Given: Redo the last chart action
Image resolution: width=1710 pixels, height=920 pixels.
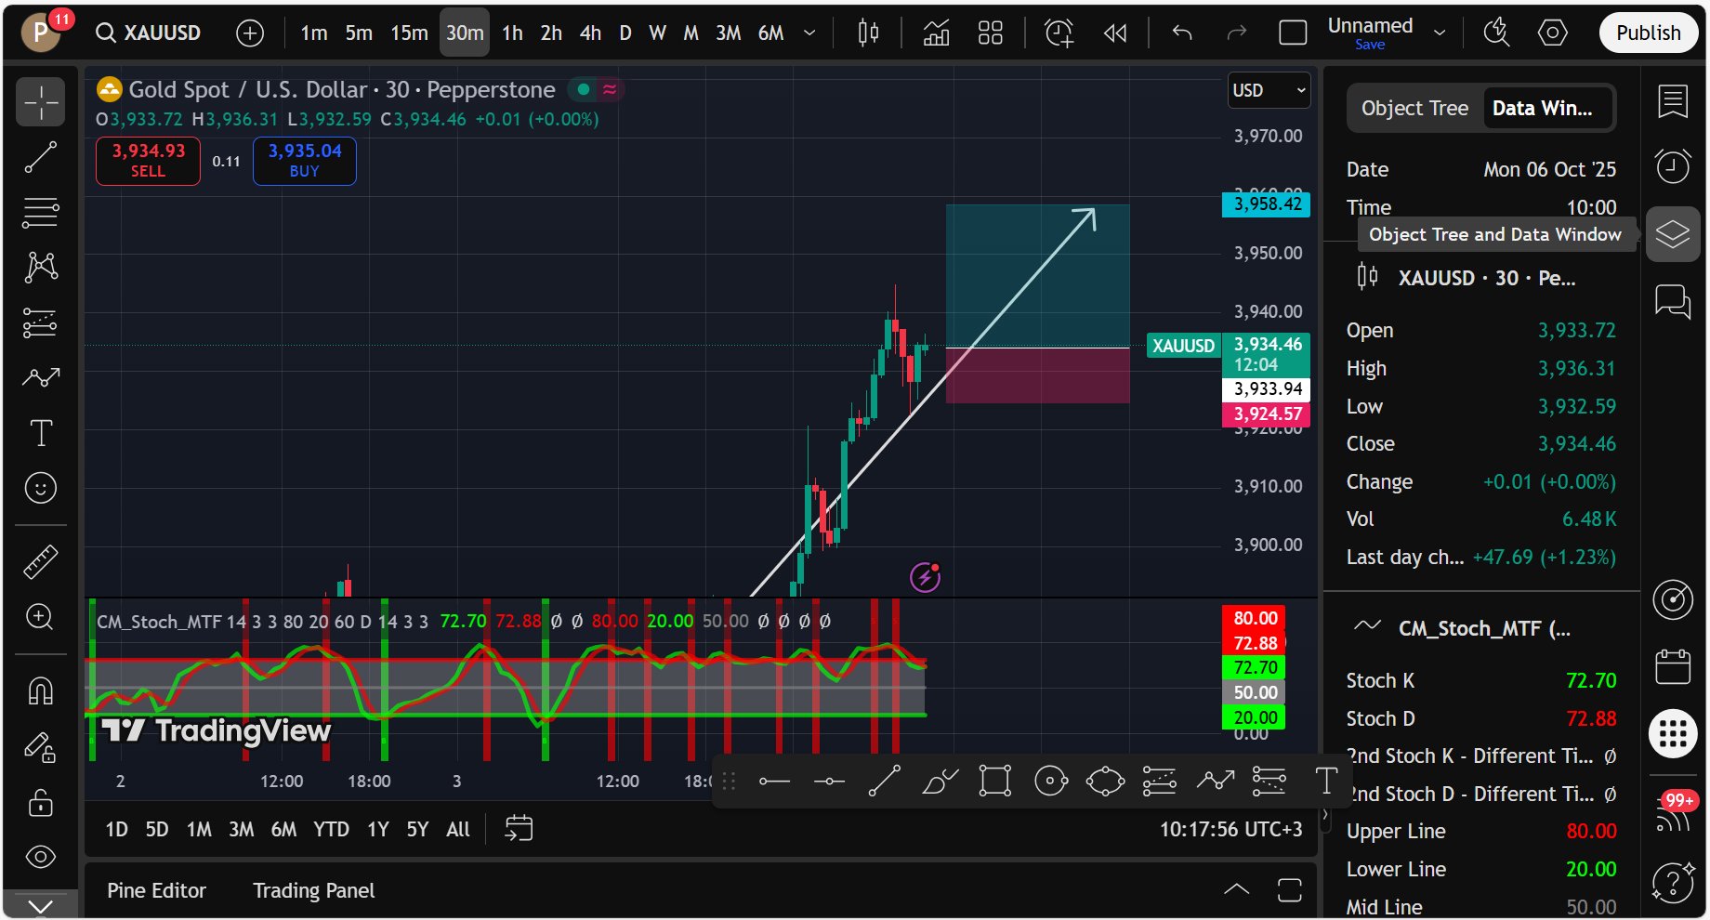Looking at the screenshot, I should tap(1236, 33).
